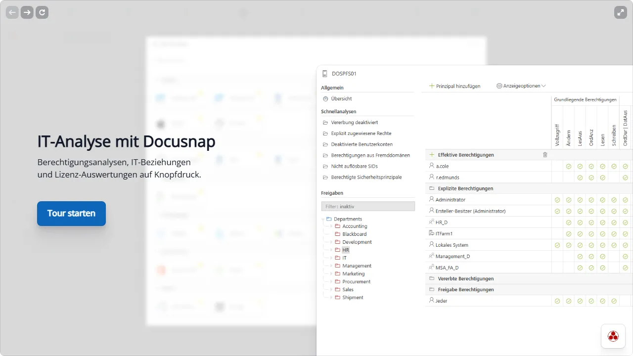The height and width of the screenshot is (356, 633).
Task: Click the folder icon of Vererbung deaktiviert
Action: (325, 122)
